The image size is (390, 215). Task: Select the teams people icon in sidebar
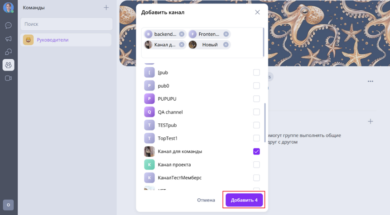(8, 65)
